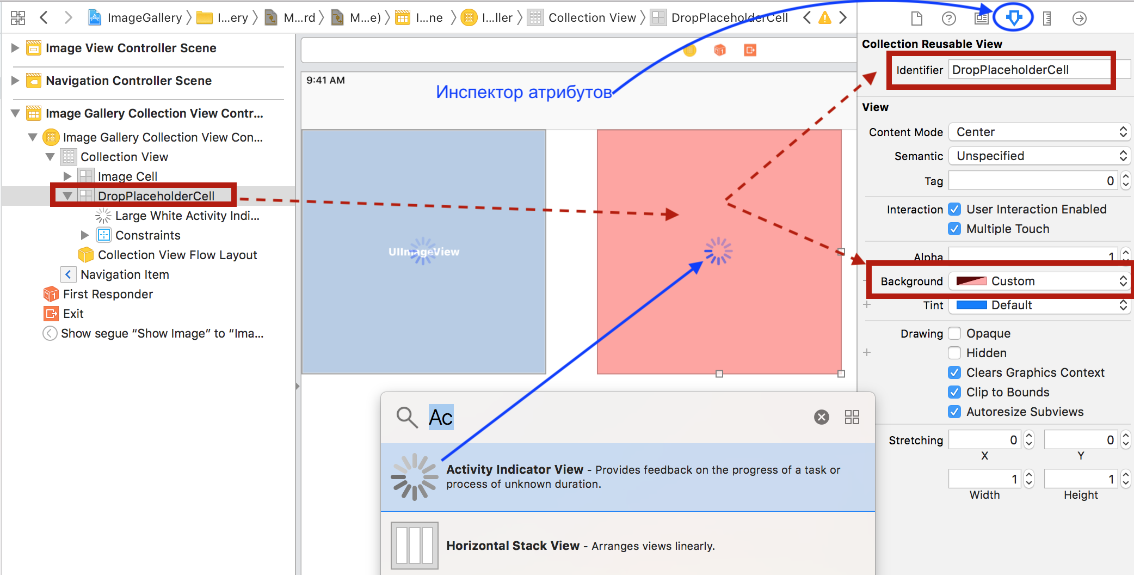Toggle Multiple Touch checkbox
The image size is (1134, 575).
(954, 229)
